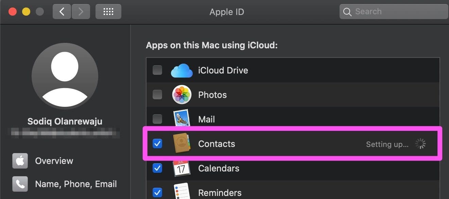Enable the iCloud Drive checkbox
The image size is (449, 199).
pyautogui.click(x=157, y=70)
